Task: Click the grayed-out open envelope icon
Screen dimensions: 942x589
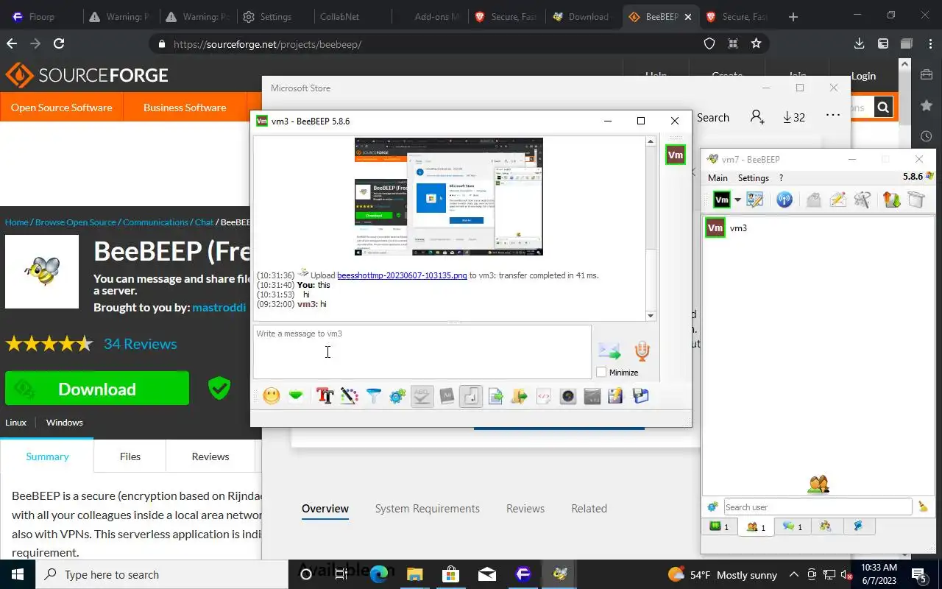Action: click(x=813, y=200)
